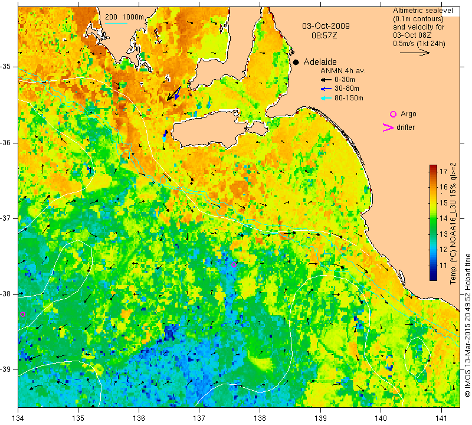Click the latitude axis label '-37'
Viewport: 472px width, 425px height.
pyautogui.click(x=5, y=218)
